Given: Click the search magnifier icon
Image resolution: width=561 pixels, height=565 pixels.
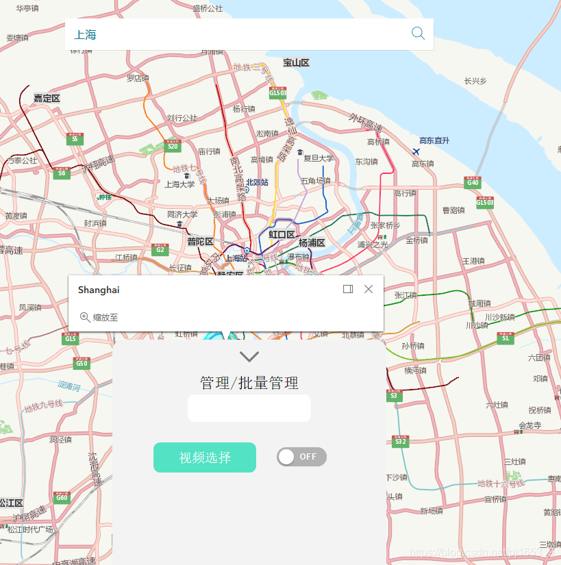Looking at the screenshot, I should coord(418,34).
